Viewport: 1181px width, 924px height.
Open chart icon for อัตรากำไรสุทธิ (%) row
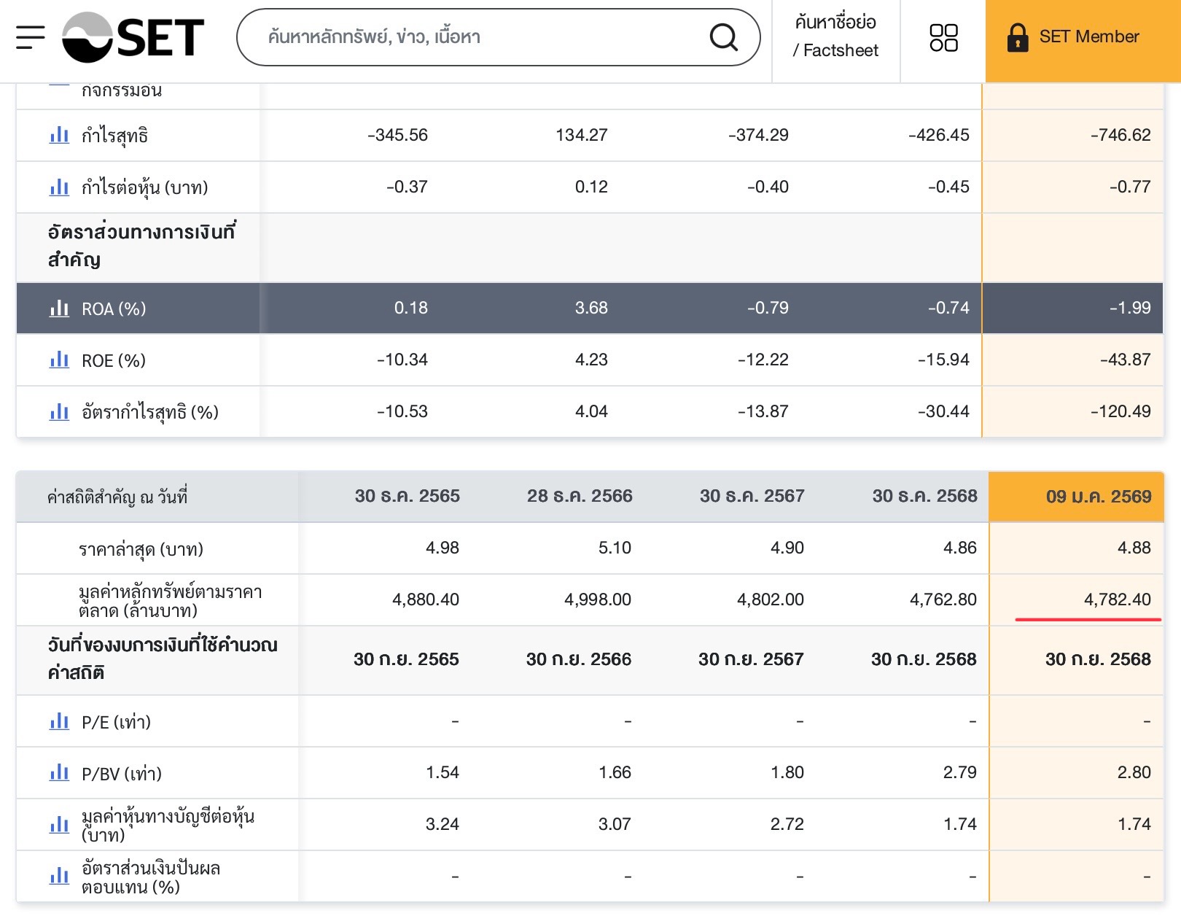click(x=59, y=412)
